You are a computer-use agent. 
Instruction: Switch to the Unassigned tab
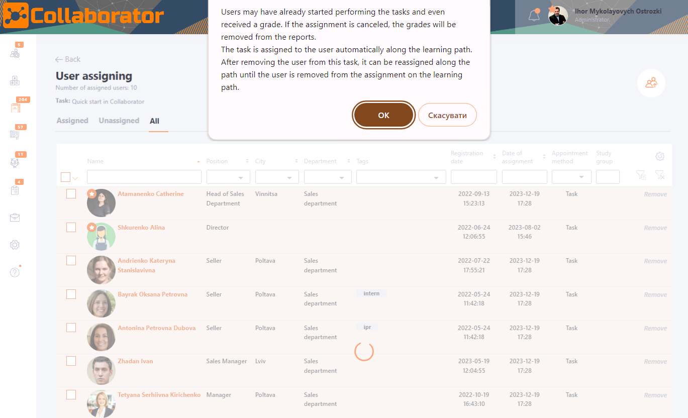pos(119,121)
